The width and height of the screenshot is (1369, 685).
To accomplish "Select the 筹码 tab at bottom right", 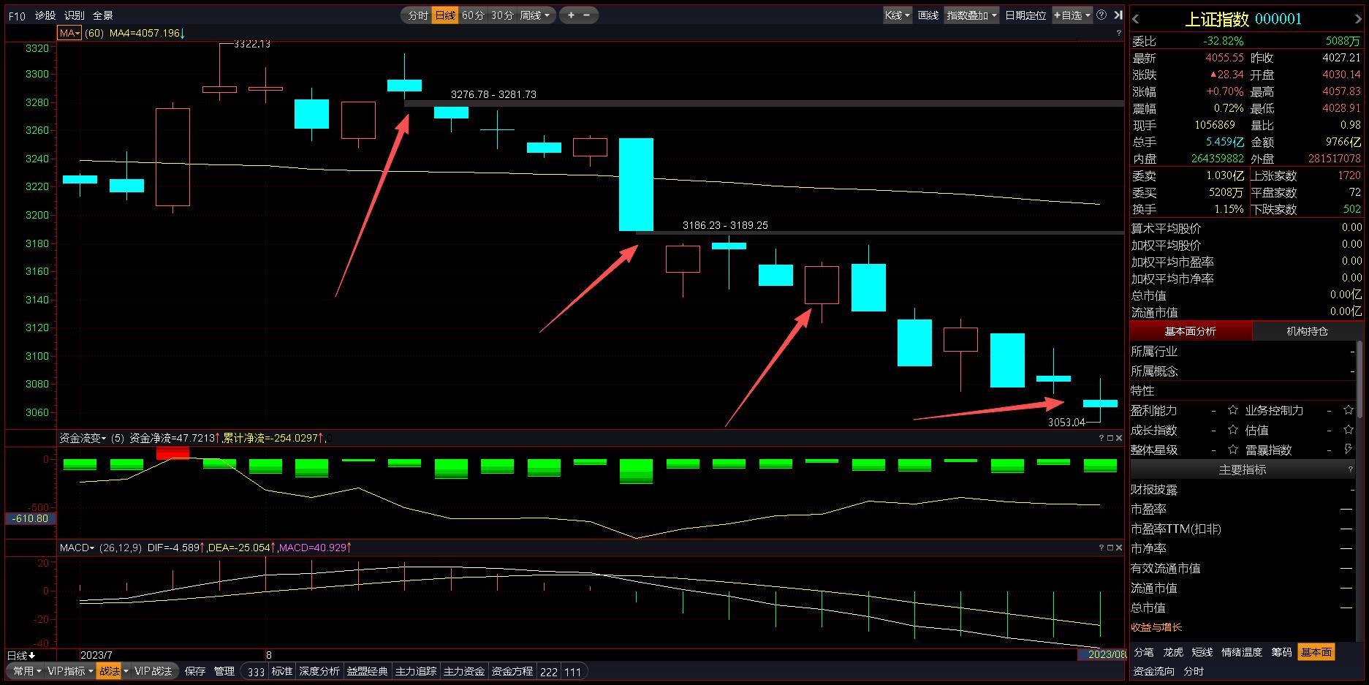I will 1281,652.
